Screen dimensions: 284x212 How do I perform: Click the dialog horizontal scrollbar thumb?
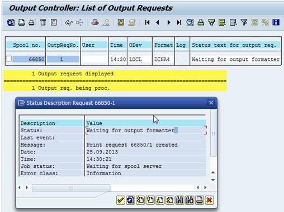click(x=71, y=188)
